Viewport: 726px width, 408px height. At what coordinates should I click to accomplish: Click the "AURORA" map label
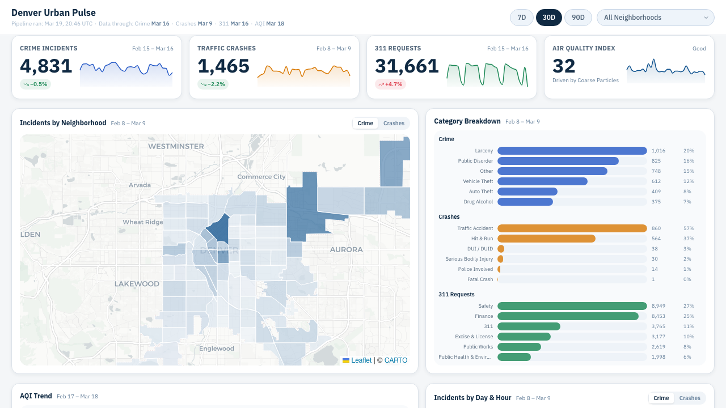coord(347,249)
